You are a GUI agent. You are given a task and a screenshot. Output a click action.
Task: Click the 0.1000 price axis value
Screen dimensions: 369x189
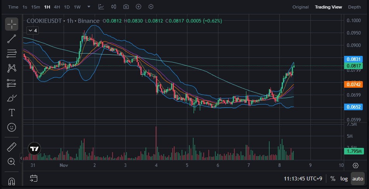pyautogui.click(x=353, y=20)
